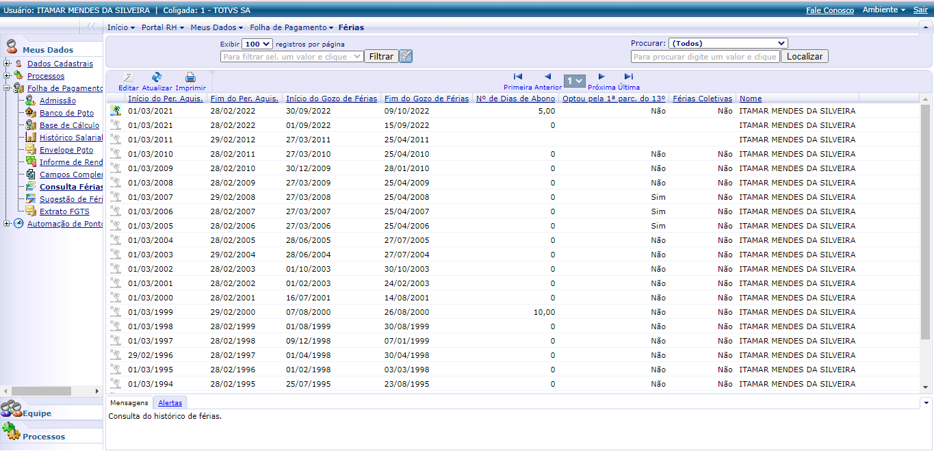934x451 pixels.
Task: Jump to Primeira page arrow
Action: pos(517,77)
